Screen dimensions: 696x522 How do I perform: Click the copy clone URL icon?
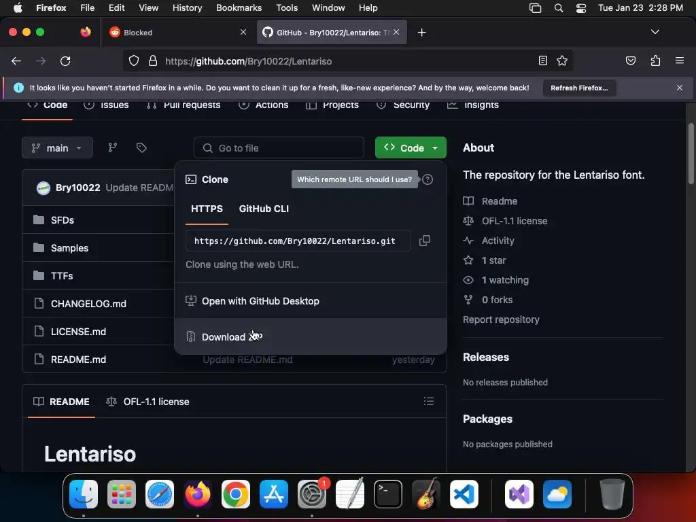pyautogui.click(x=424, y=241)
